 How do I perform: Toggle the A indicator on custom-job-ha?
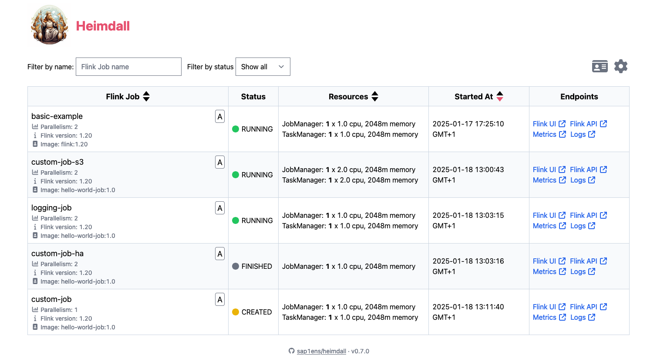click(220, 253)
